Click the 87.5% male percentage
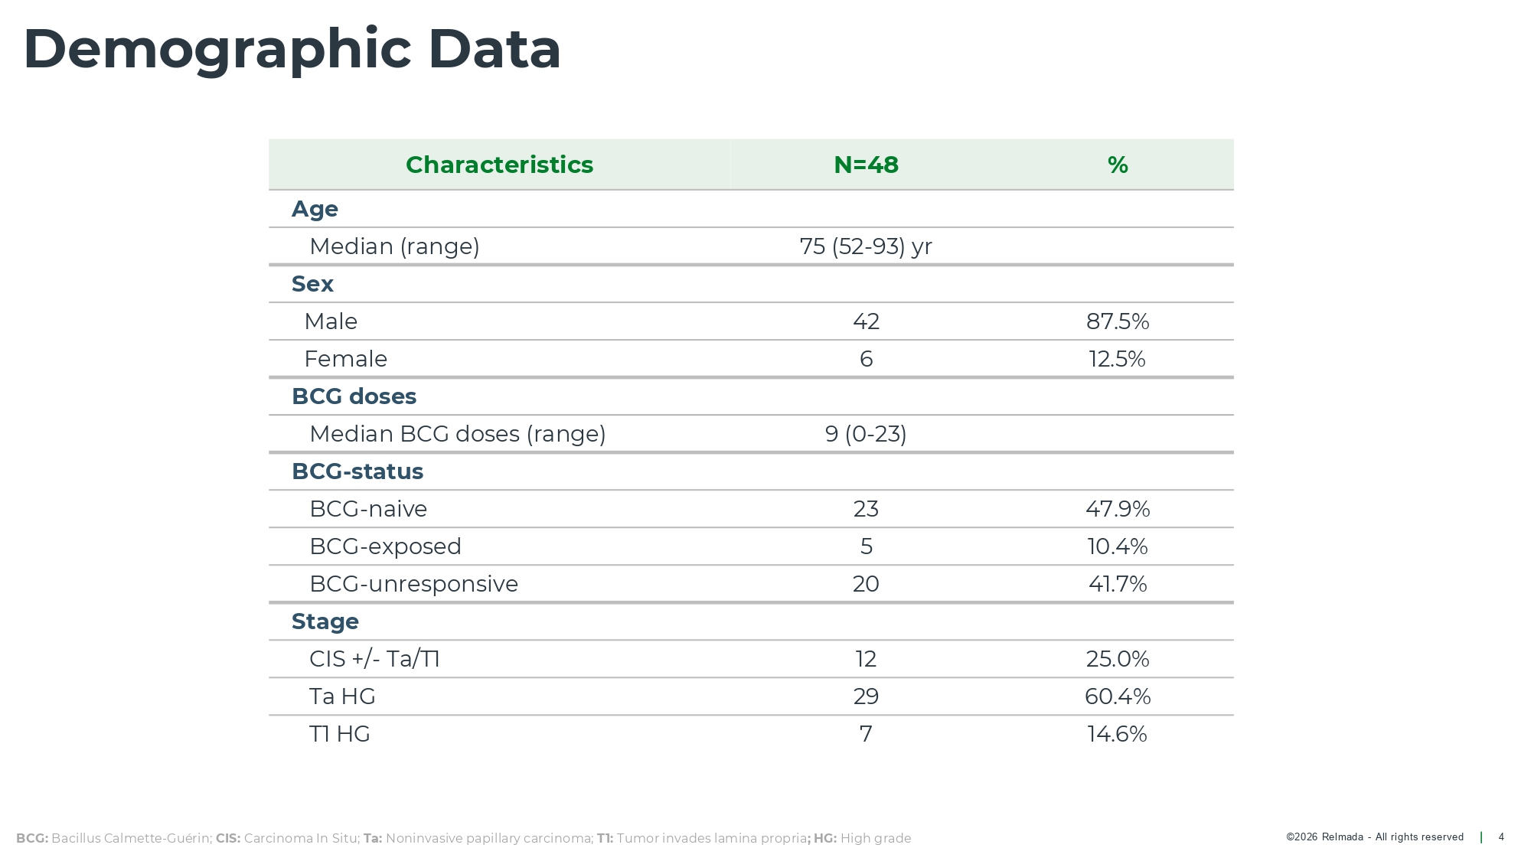The height and width of the screenshot is (861, 1531). (1117, 321)
